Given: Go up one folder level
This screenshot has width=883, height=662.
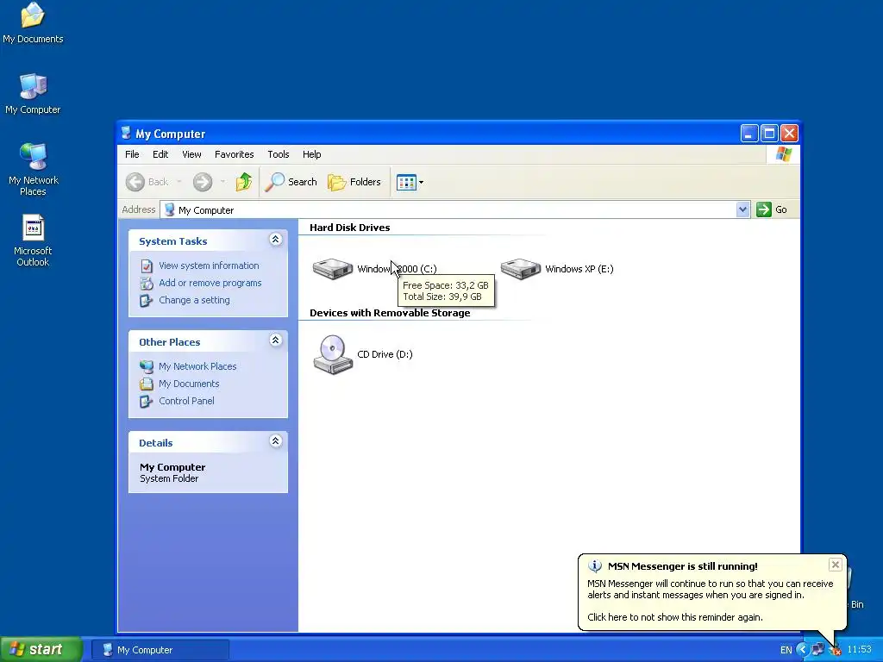Looking at the screenshot, I should (x=244, y=182).
